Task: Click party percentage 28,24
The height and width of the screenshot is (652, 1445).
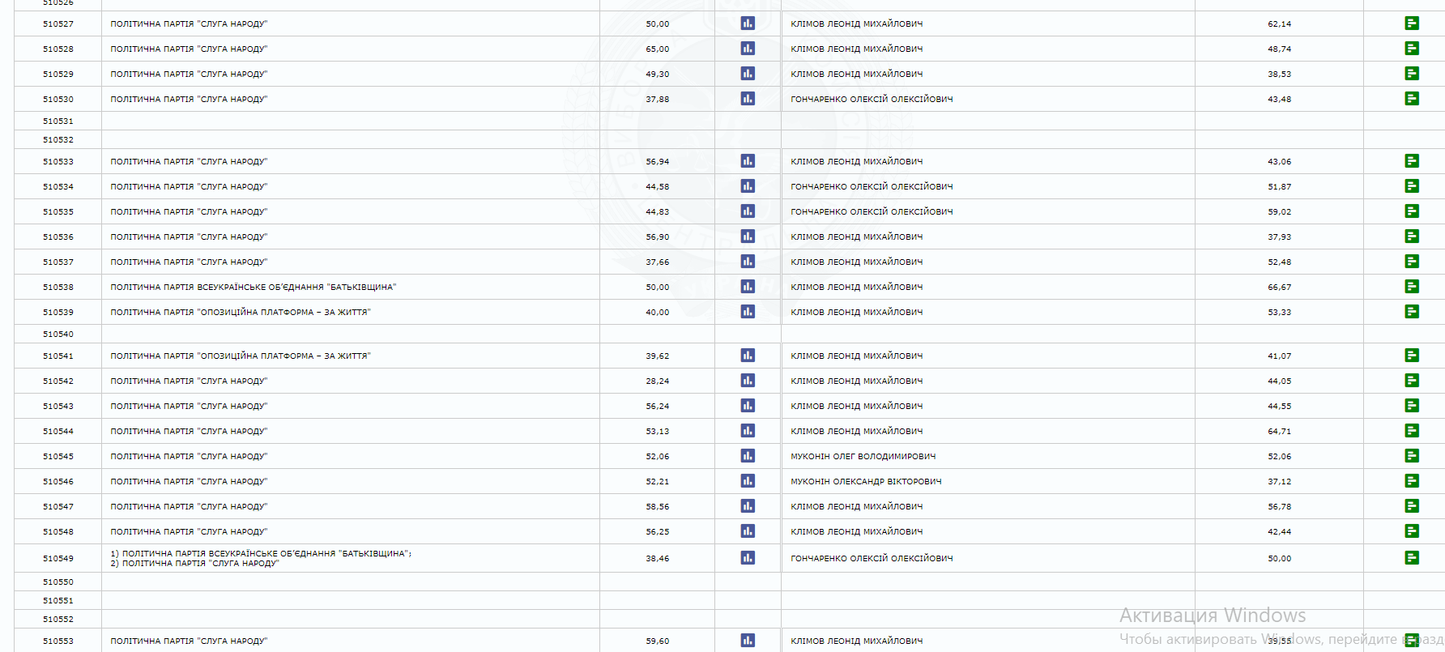Action: point(658,381)
